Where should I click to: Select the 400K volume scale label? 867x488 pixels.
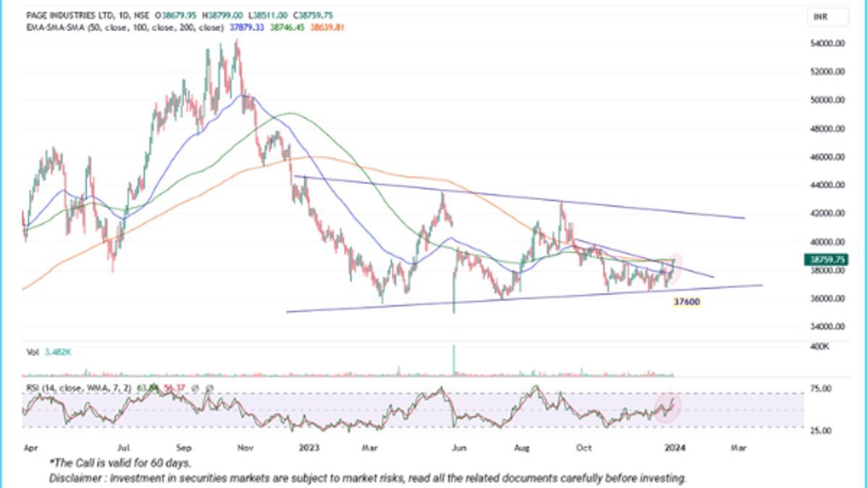pyautogui.click(x=819, y=346)
